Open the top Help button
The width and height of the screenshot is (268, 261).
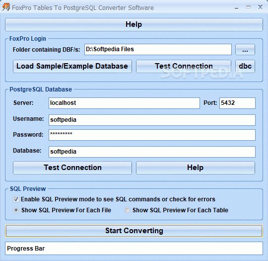point(134,24)
